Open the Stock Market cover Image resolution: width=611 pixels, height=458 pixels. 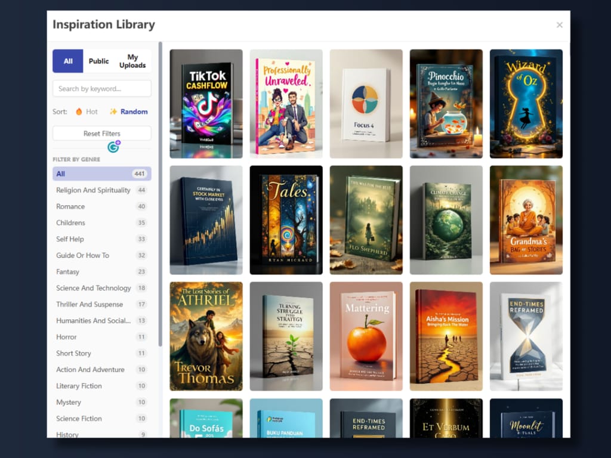point(206,220)
